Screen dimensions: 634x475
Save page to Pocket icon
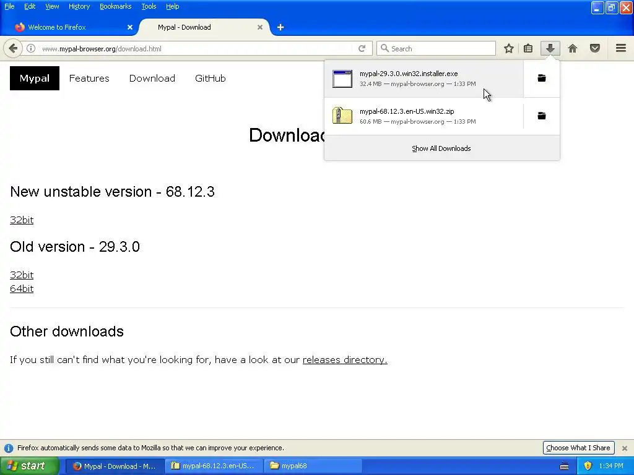coord(595,48)
